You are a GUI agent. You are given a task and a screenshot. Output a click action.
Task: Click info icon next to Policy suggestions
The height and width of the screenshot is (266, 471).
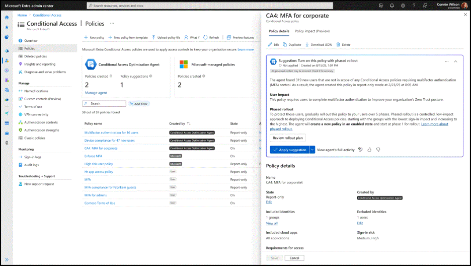151,76
